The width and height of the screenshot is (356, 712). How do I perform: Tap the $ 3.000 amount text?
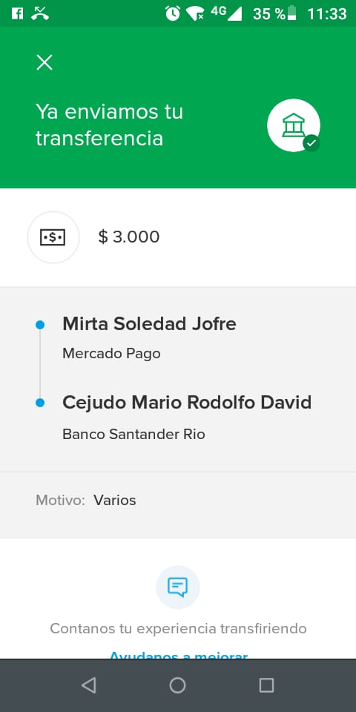point(129,237)
